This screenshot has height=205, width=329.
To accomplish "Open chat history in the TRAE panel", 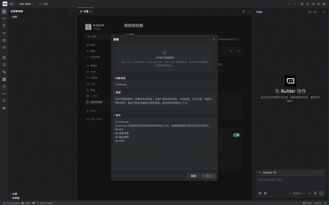I will (315, 12).
